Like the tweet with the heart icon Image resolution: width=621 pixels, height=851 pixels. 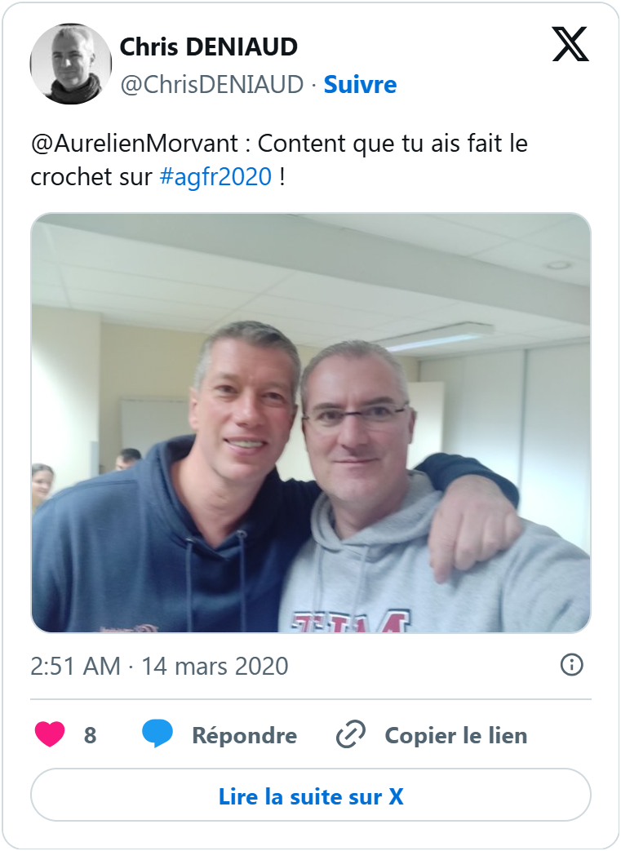click(50, 735)
